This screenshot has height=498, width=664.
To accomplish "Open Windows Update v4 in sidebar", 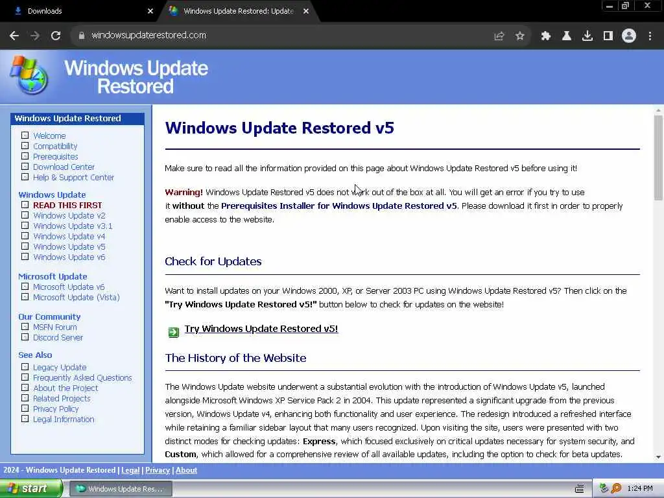I will click(69, 236).
